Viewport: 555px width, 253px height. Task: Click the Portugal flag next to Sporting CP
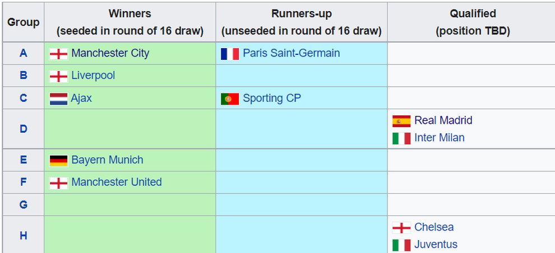pos(230,99)
